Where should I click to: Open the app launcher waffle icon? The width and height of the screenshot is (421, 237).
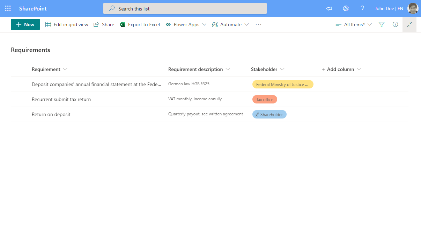tap(8, 8)
